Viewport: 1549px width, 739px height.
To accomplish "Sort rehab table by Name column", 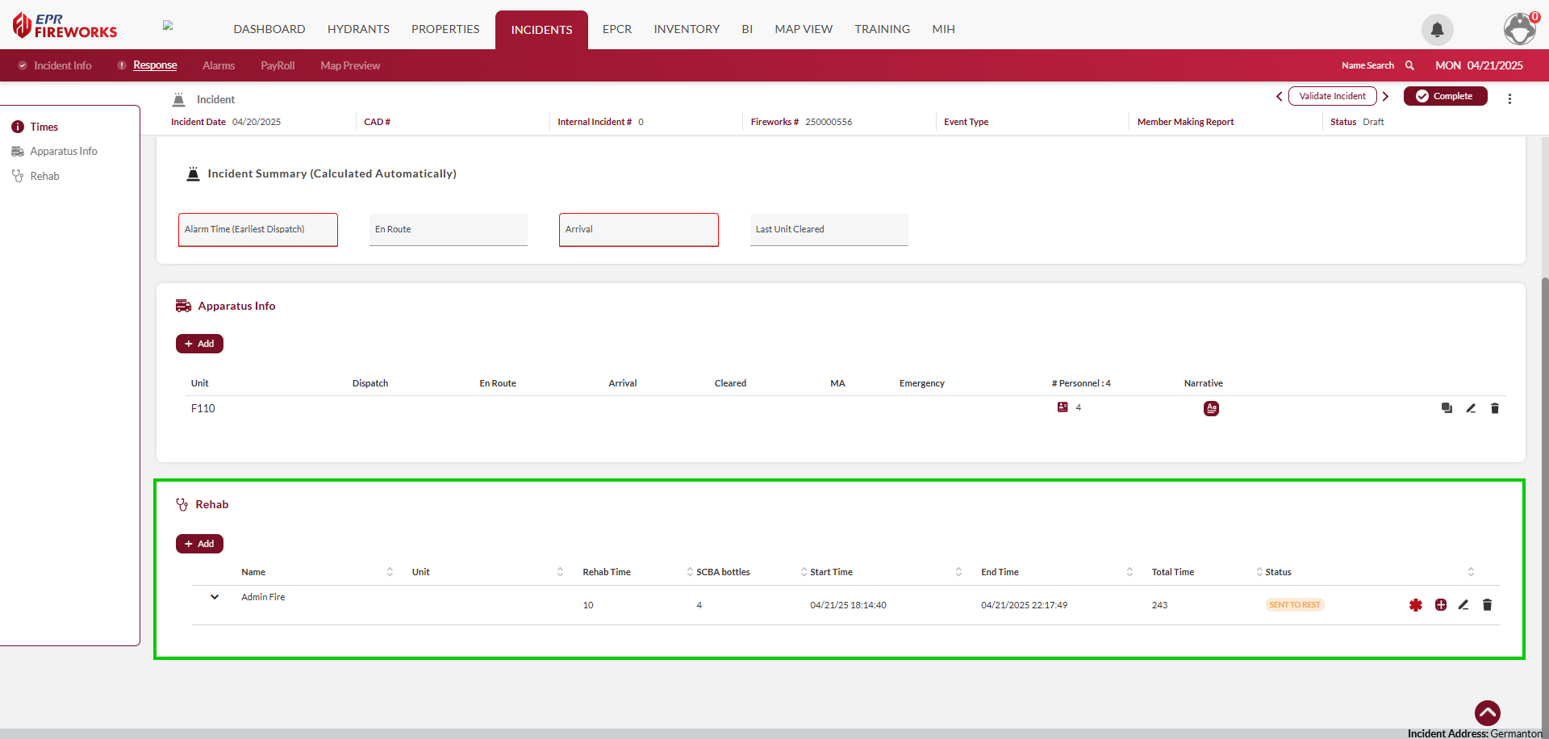I will point(390,572).
